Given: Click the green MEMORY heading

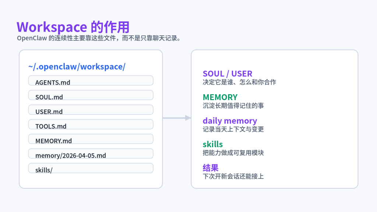Looking at the screenshot, I should 219,97.
